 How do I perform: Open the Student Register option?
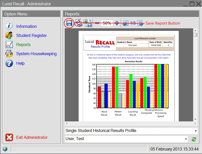pos(31,35)
